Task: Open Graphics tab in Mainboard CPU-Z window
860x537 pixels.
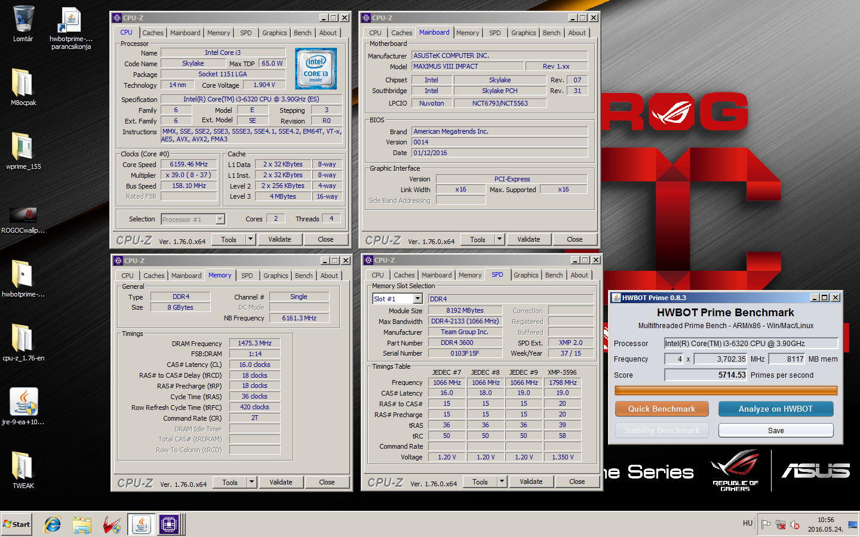Action: pos(524,33)
